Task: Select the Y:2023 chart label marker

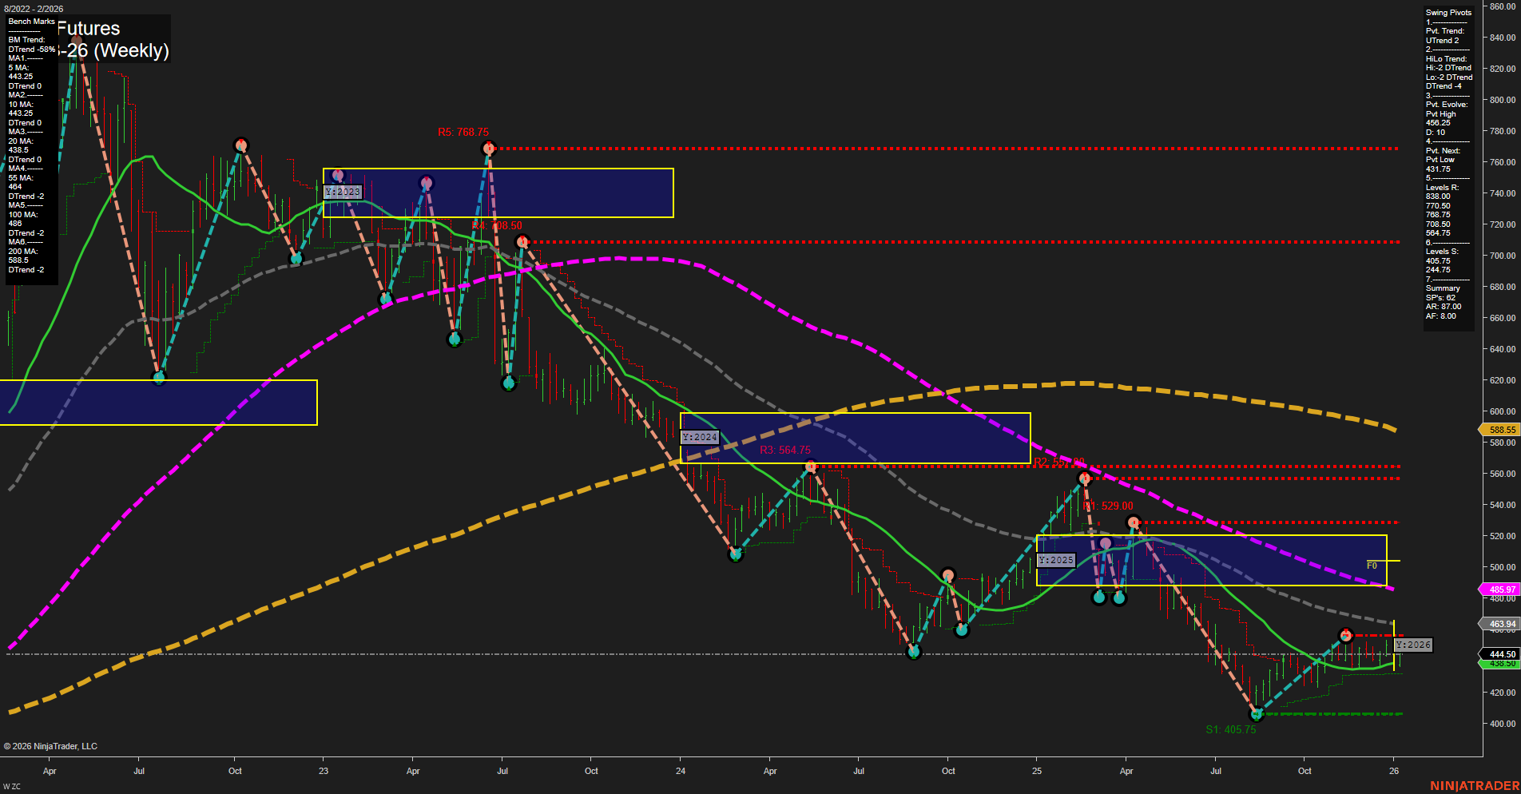Action: pyautogui.click(x=342, y=192)
